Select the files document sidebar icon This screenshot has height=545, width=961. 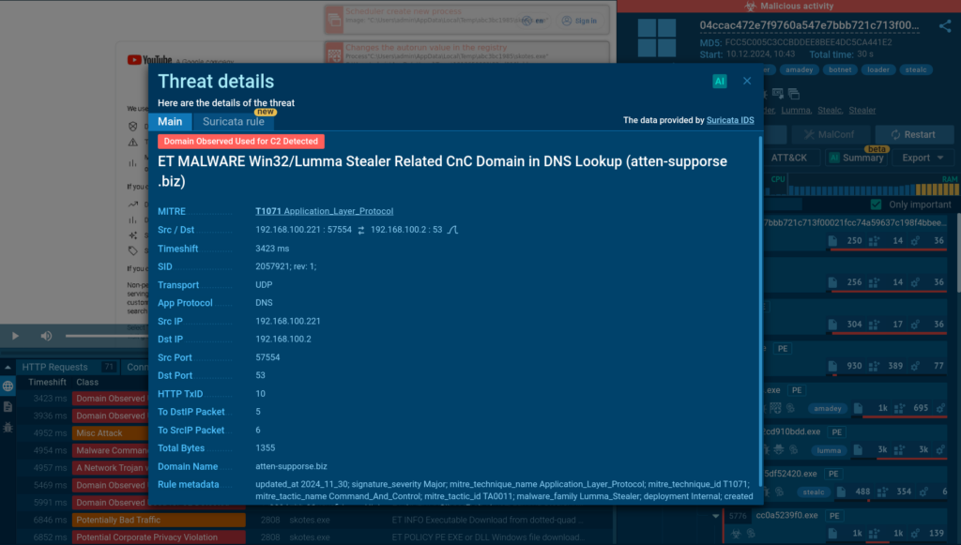[x=8, y=406]
